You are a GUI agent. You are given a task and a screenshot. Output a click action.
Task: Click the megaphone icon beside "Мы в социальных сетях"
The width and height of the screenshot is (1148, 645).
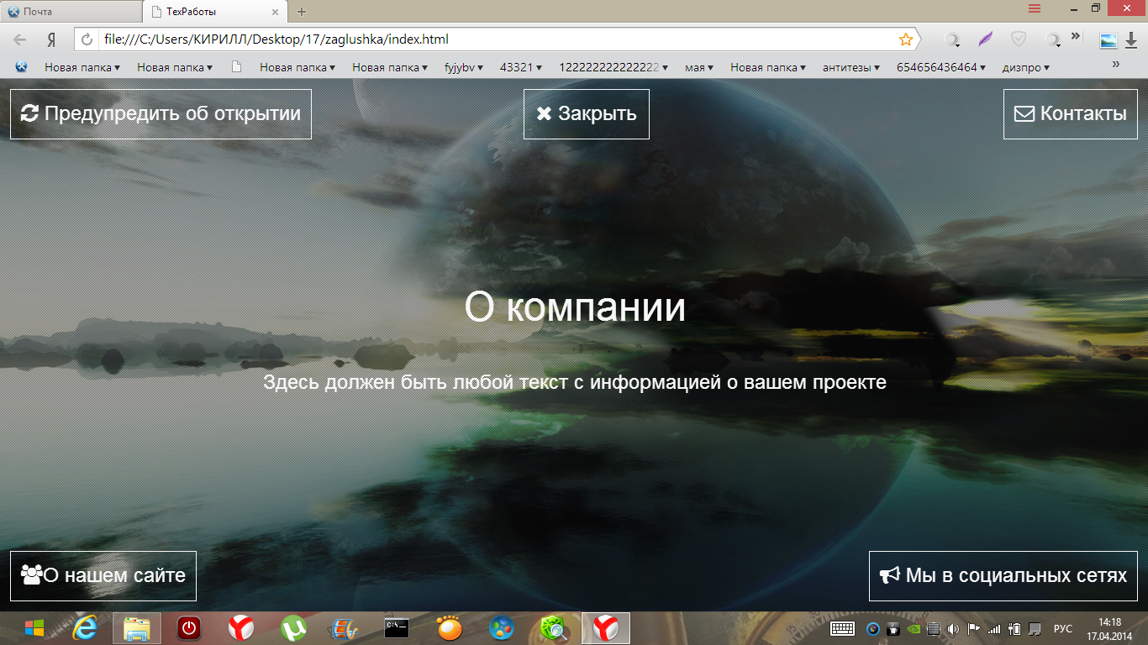tap(889, 575)
